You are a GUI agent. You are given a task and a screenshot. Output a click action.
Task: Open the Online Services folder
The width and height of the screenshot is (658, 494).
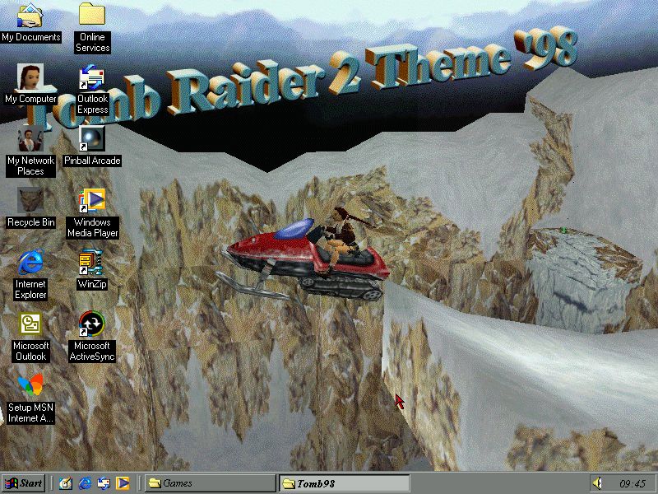point(92,16)
